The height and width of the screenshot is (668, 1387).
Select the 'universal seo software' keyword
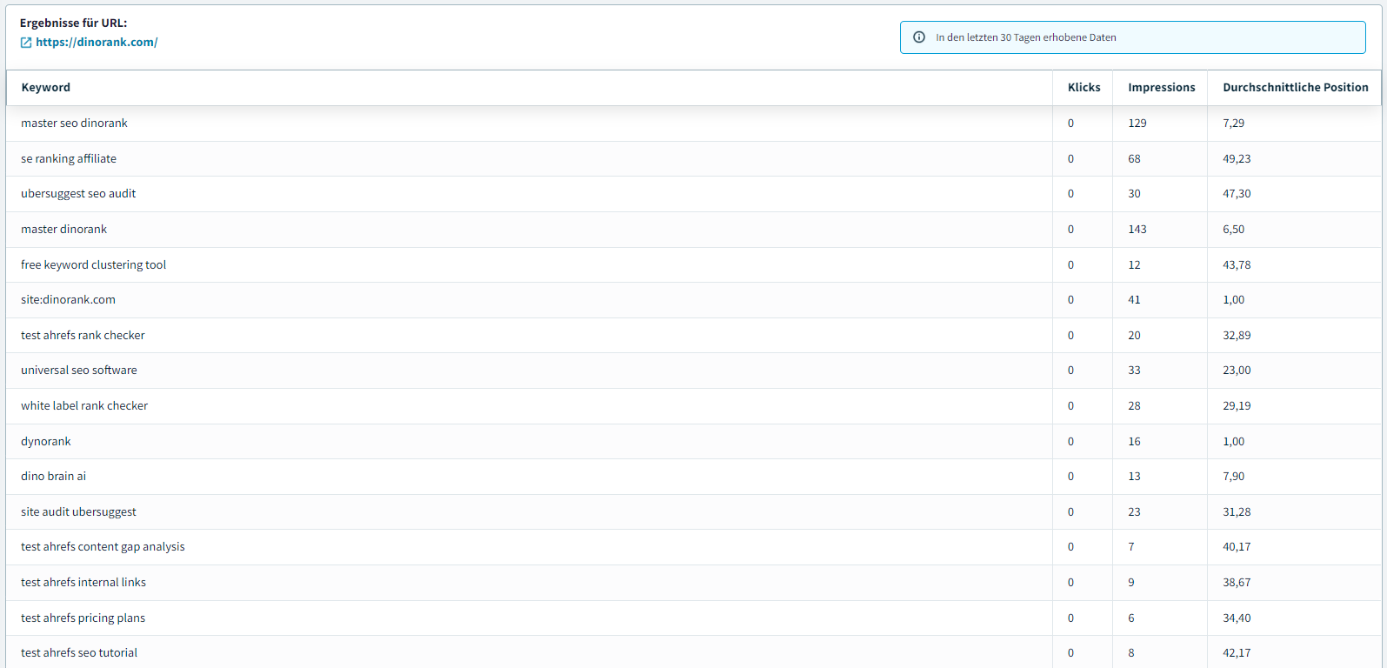(79, 371)
